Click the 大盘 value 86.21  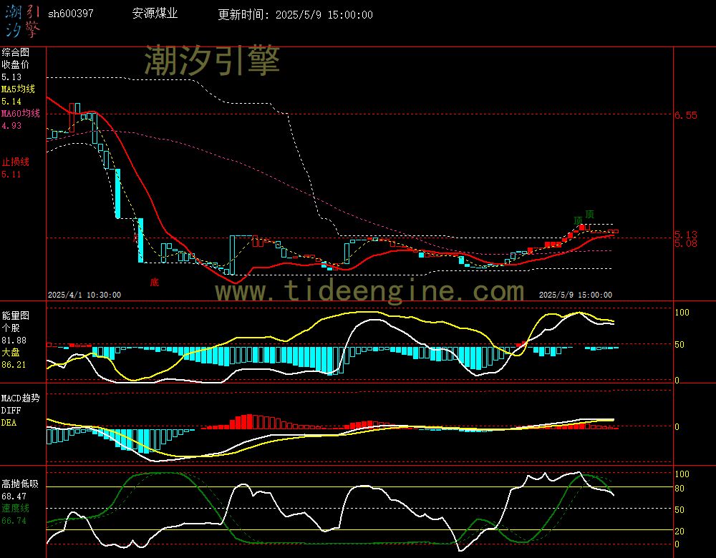click(x=14, y=365)
